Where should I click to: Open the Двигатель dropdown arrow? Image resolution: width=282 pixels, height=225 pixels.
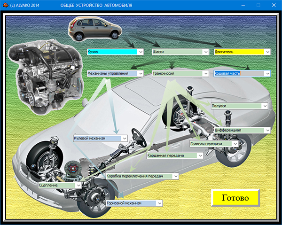pyautogui.click(x=267, y=52)
